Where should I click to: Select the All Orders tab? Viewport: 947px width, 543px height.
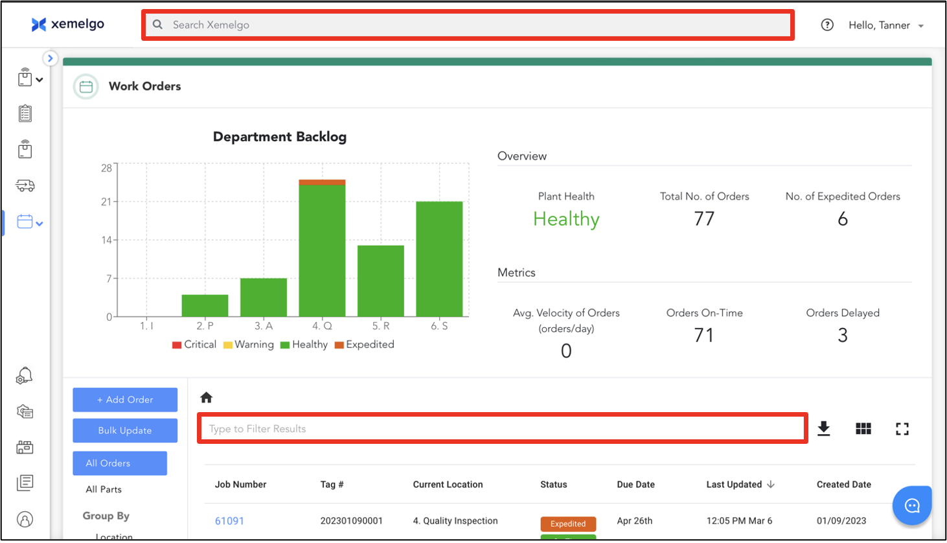[120, 463]
